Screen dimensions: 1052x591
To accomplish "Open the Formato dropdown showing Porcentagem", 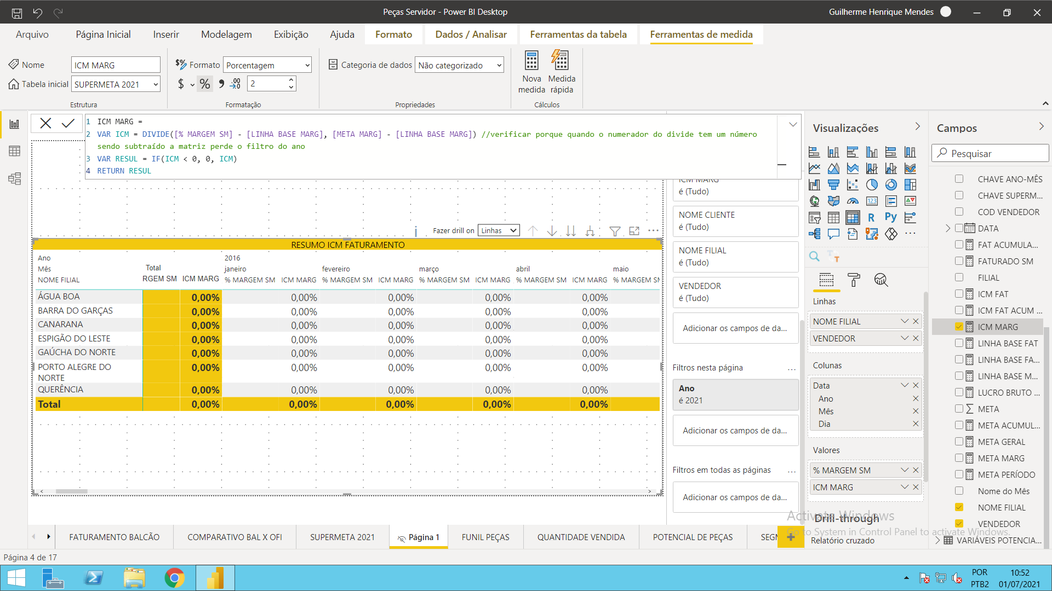I will [x=267, y=65].
